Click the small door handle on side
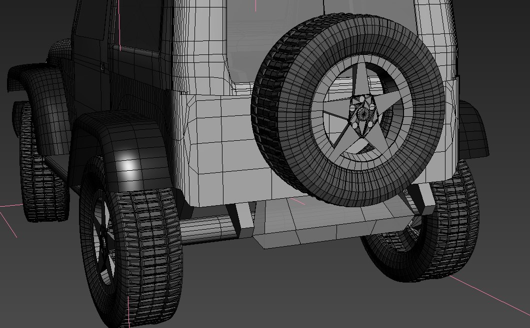Viewport: 530px width, 328px height. click(102, 65)
